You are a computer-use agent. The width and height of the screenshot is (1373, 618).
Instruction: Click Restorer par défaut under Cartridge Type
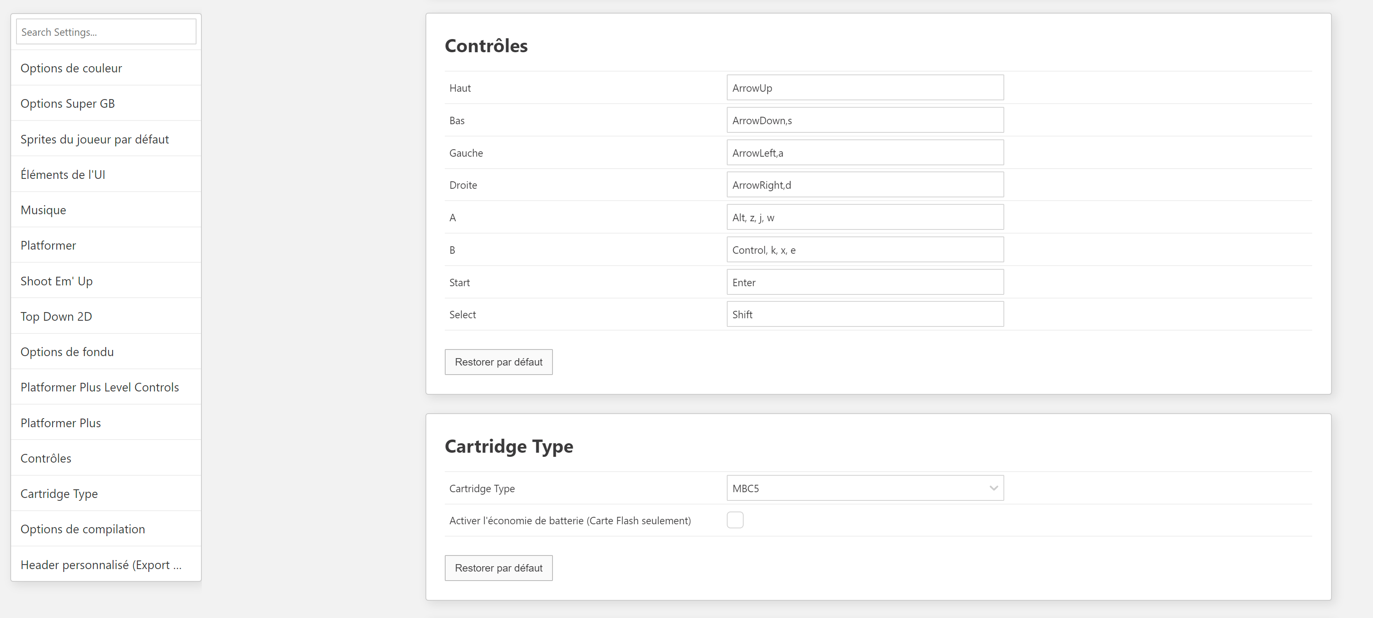(x=498, y=568)
